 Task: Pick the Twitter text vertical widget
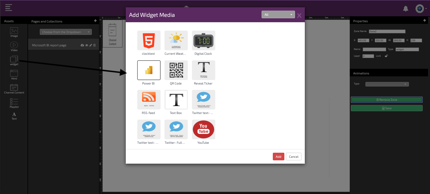149,129
